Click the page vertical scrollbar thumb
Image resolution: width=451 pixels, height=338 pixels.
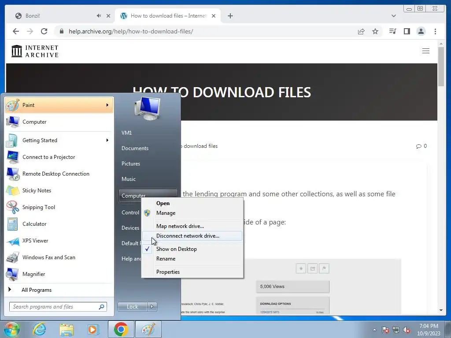click(x=441, y=66)
